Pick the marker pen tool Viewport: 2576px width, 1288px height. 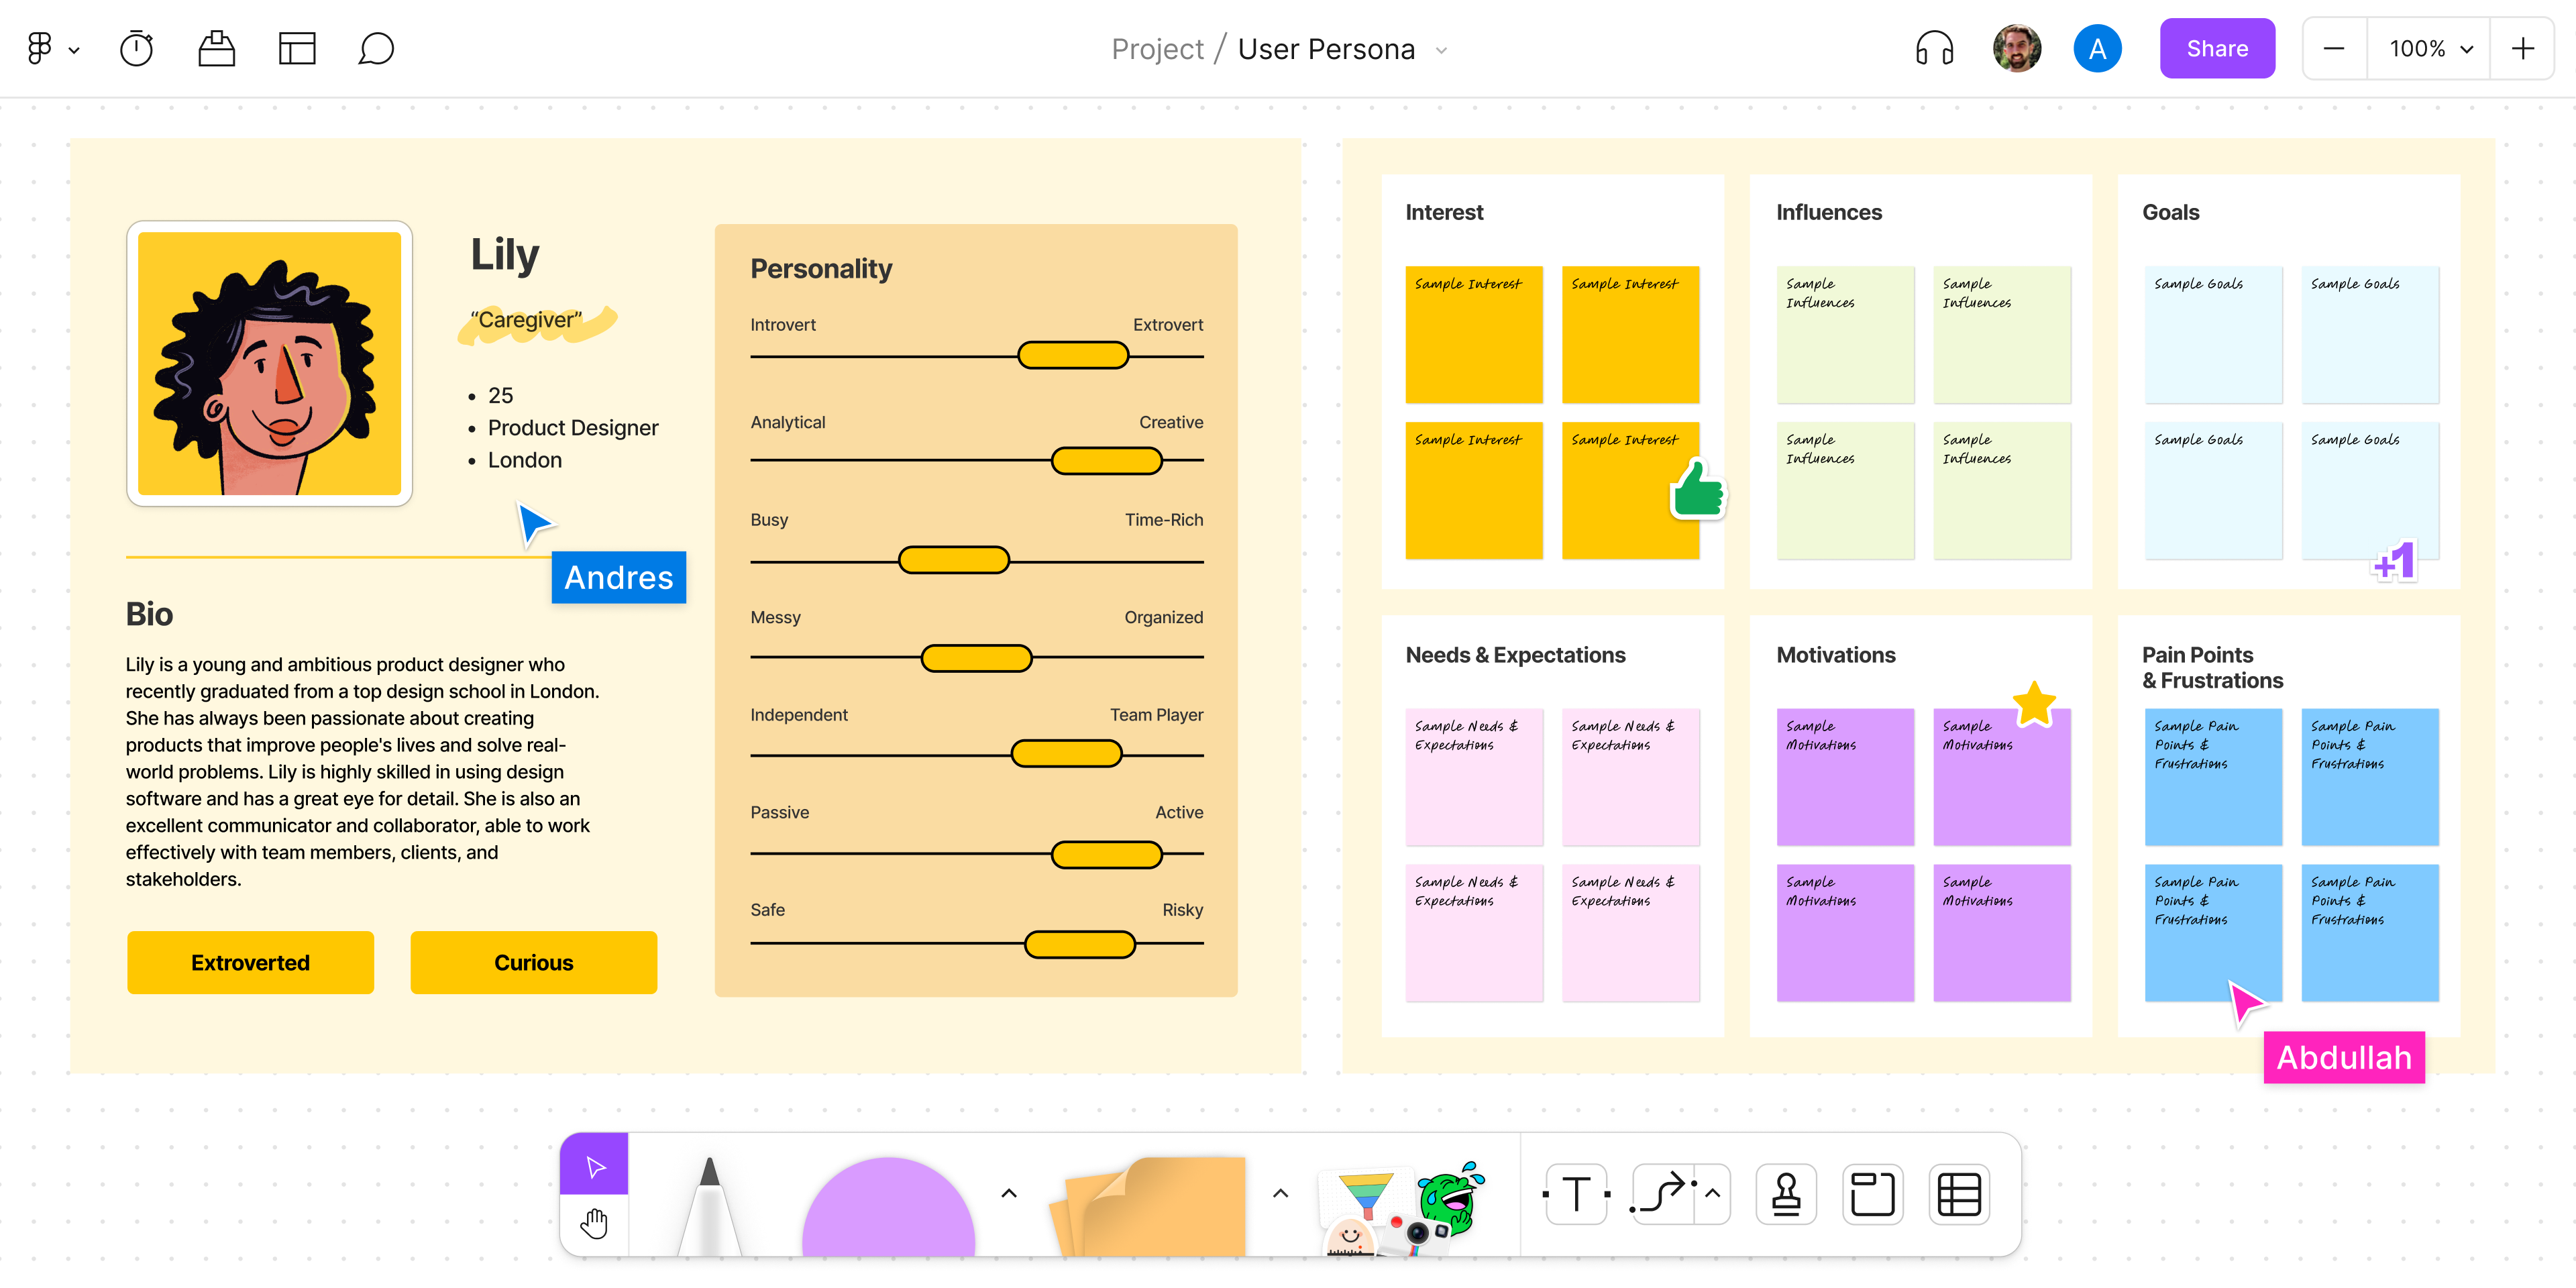709,1205
